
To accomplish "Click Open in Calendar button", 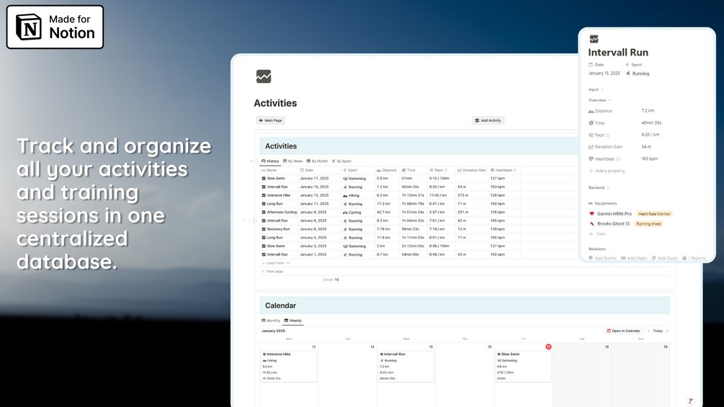I will click(x=624, y=331).
